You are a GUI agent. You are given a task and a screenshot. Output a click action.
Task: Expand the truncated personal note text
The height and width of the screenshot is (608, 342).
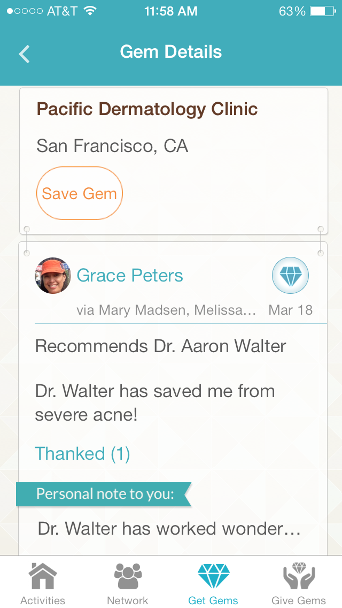point(169,529)
